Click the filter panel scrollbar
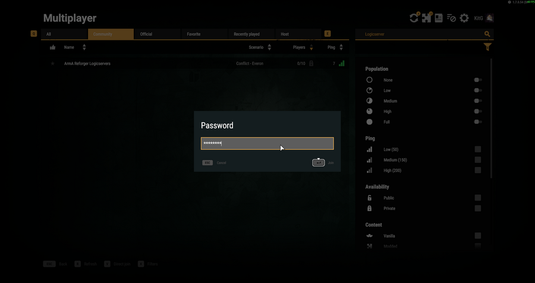The image size is (535, 283). [x=492, y=118]
